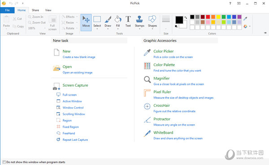This screenshot has height=165, width=269.
Task: Reset default black and white colors icon
Action: pyautogui.click(x=176, y=26)
